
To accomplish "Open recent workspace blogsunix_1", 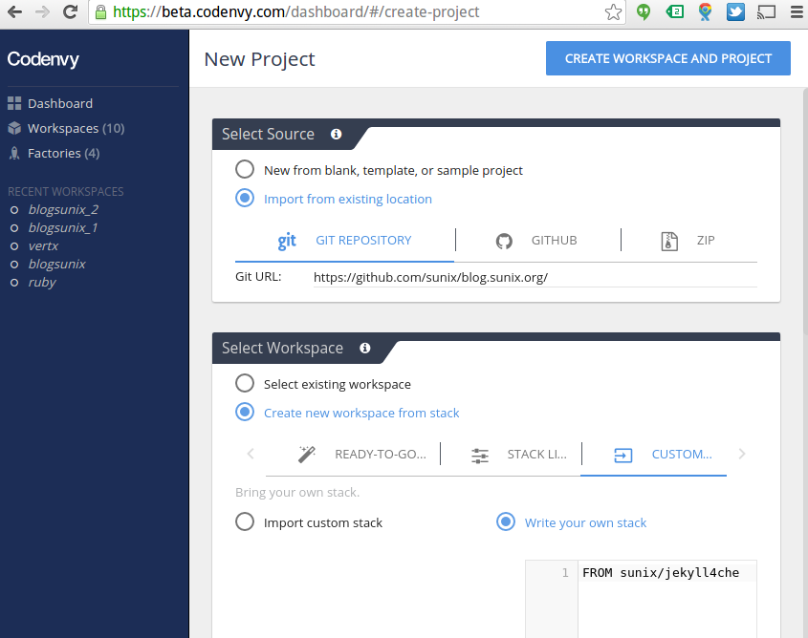I will coord(62,227).
